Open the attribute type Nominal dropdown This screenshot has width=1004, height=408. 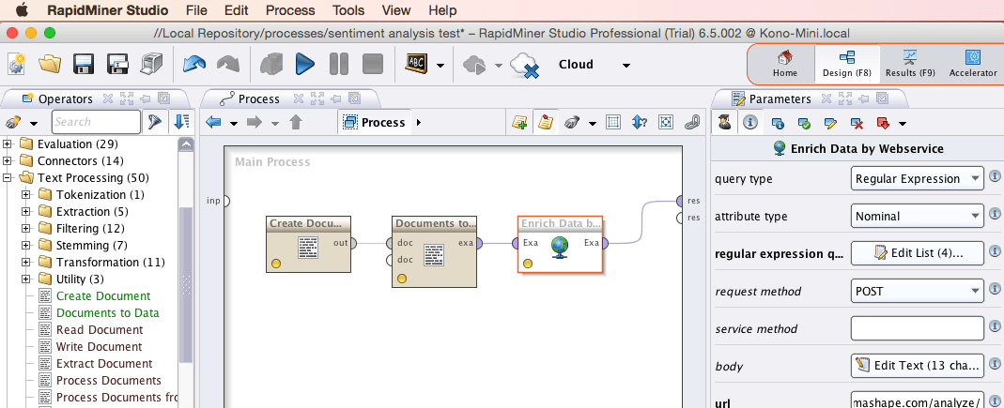click(x=917, y=216)
